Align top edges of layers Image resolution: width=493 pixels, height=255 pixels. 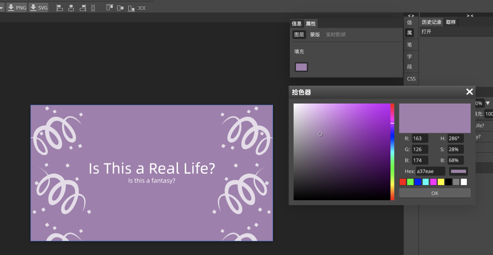click(110, 8)
